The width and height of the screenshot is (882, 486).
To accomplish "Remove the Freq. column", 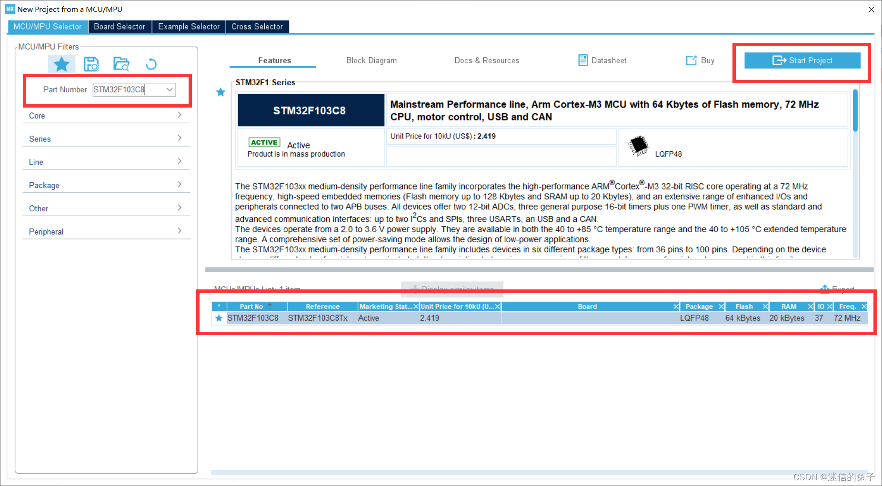I will (864, 307).
